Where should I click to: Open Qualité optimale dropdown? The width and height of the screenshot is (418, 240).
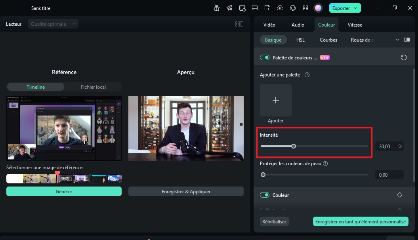coord(53,24)
